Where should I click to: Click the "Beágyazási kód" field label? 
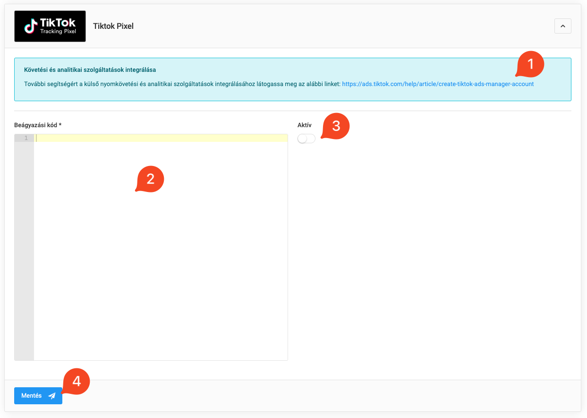tap(38, 125)
